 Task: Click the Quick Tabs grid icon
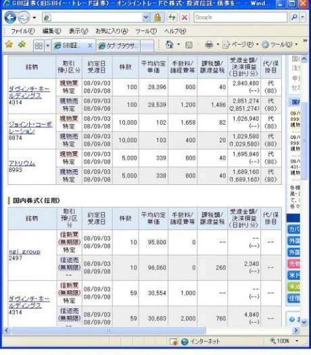(39, 46)
